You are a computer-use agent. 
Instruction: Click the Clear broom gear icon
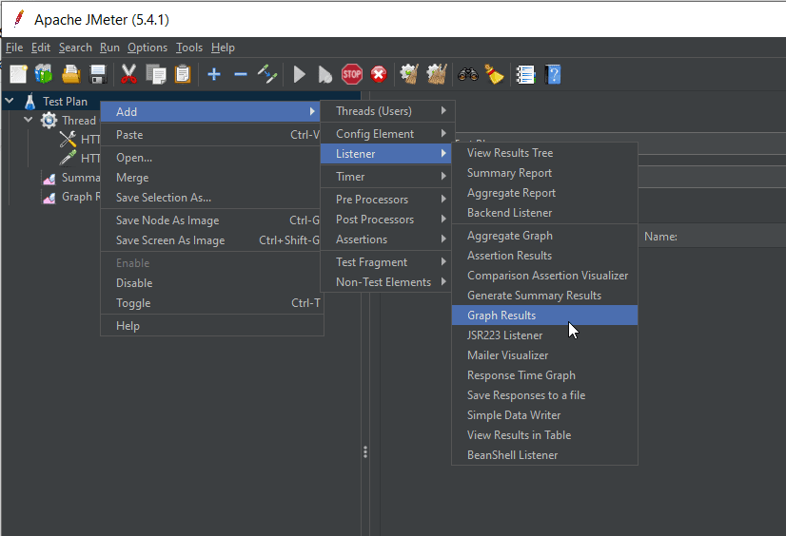[x=409, y=74]
